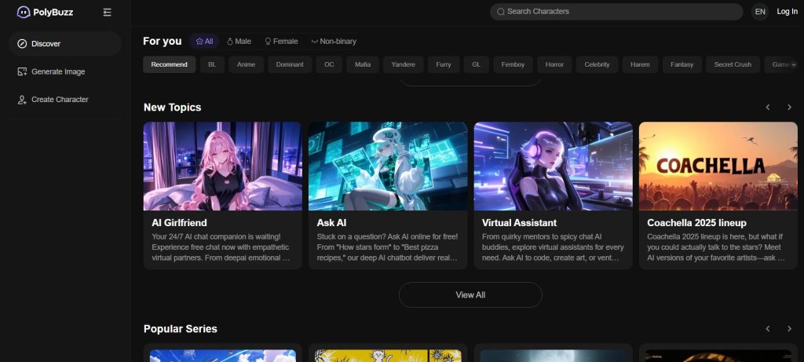The width and height of the screenshot is (804, 362).
Task: Click the Ask AI title
Action: pos(332,223)
